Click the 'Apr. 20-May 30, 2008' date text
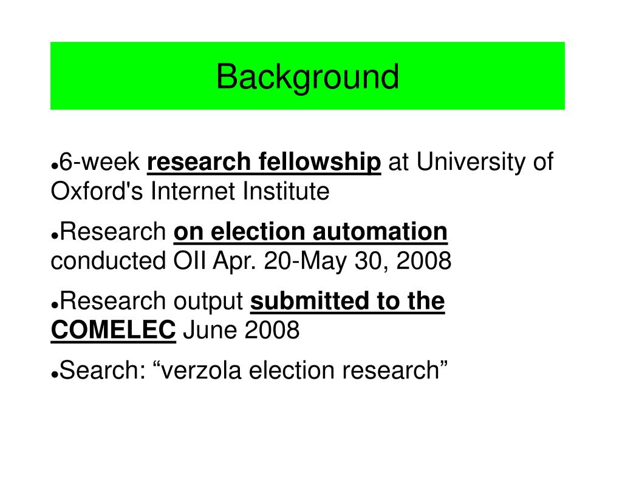 pos(332,262)
